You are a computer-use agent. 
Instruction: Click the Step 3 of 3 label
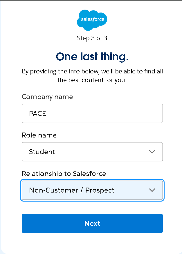92,38
